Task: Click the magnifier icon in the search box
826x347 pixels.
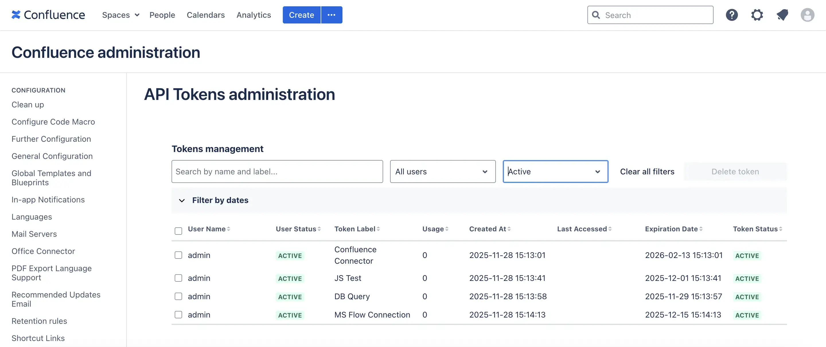Action: click(x=596, y=15)
